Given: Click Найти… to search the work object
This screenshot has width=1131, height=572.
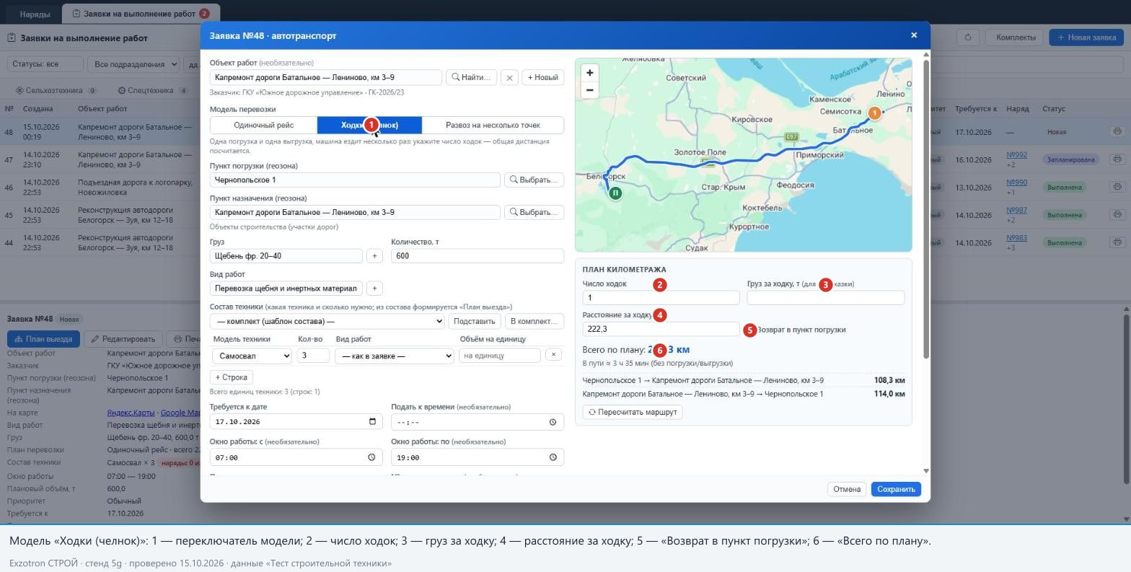Looking at the screenshot, I should click(471, 77).
